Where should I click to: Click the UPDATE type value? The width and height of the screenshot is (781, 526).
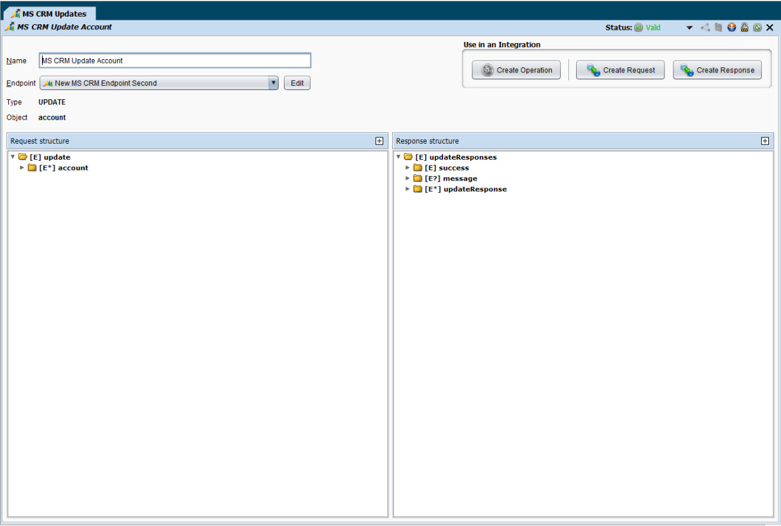(x=52, y=102)
